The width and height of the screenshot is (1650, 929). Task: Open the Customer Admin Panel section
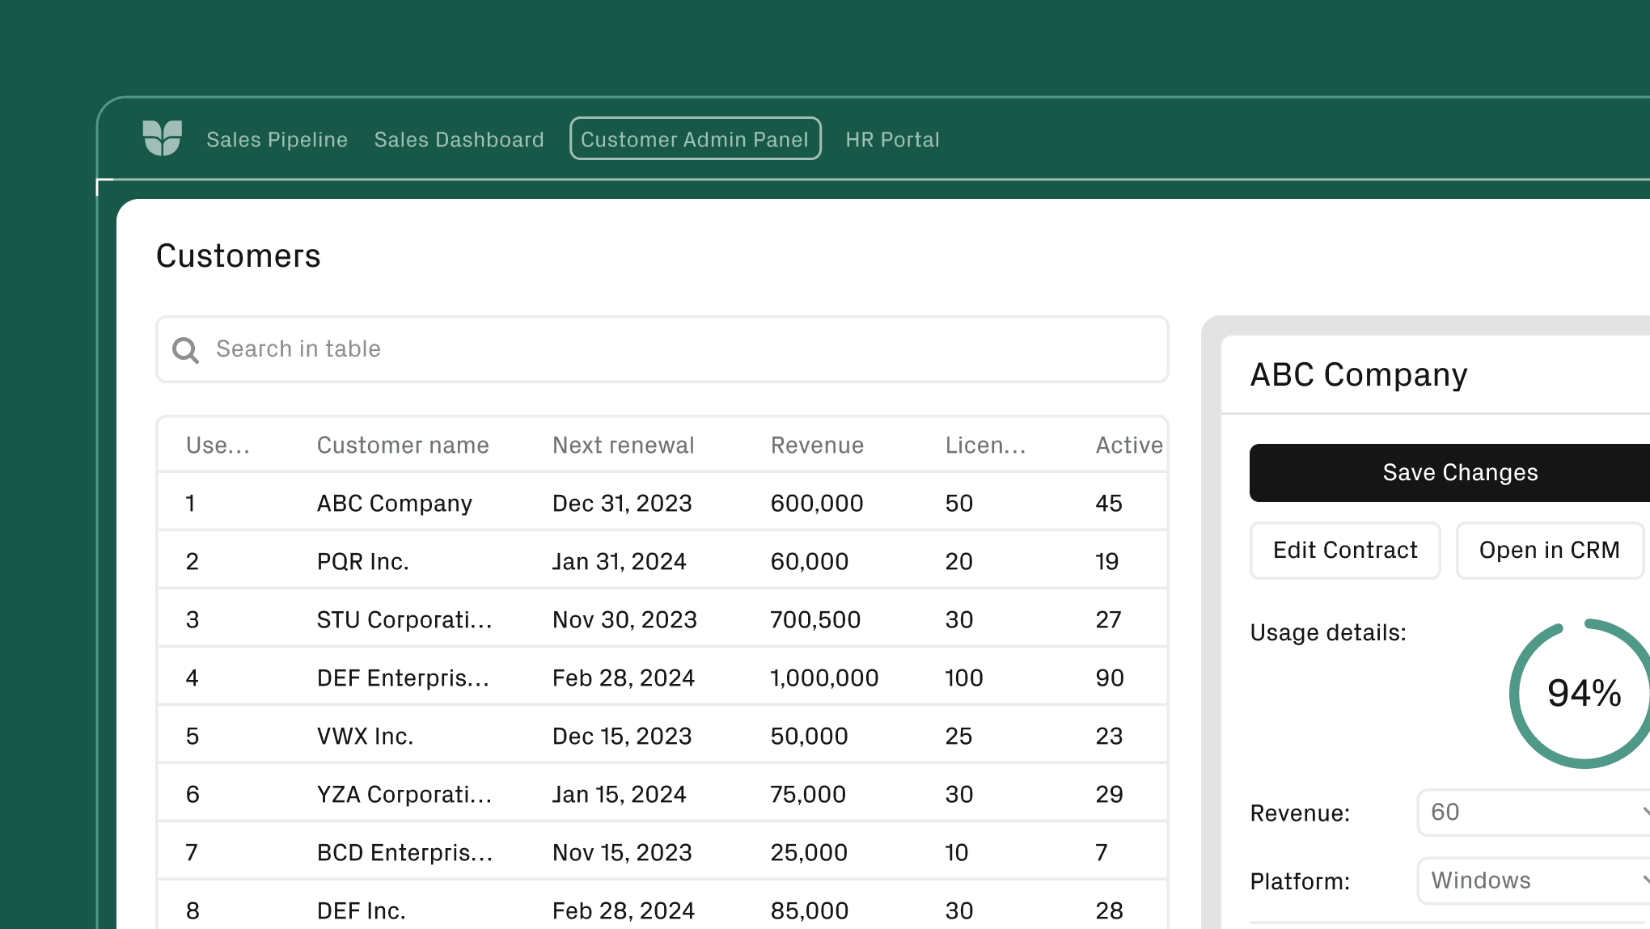click(695, 138)
